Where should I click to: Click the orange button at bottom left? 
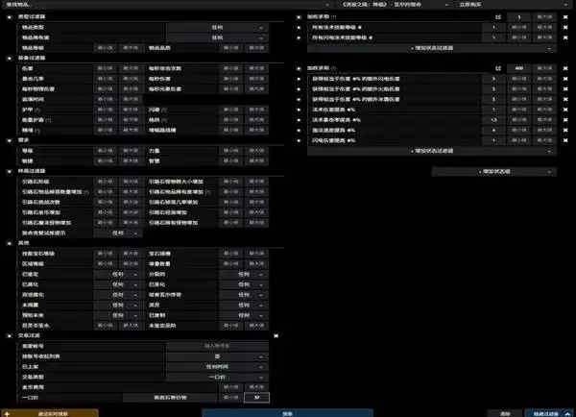(50, 413)
